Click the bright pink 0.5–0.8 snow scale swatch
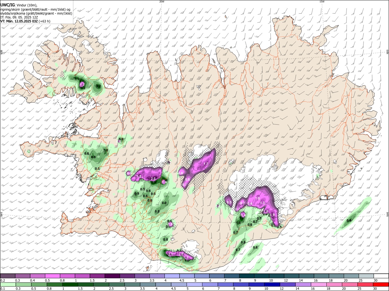The width and height of the screenshot is (389, 291). (x=53, y=276)
